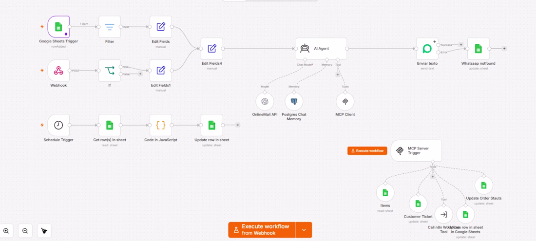Select the OnlineMall API model node
This screenshot has width=536, height=241.
pos(265,101)
